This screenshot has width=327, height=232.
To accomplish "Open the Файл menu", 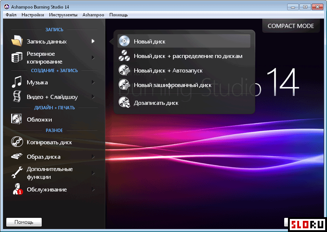I will 11,15.
